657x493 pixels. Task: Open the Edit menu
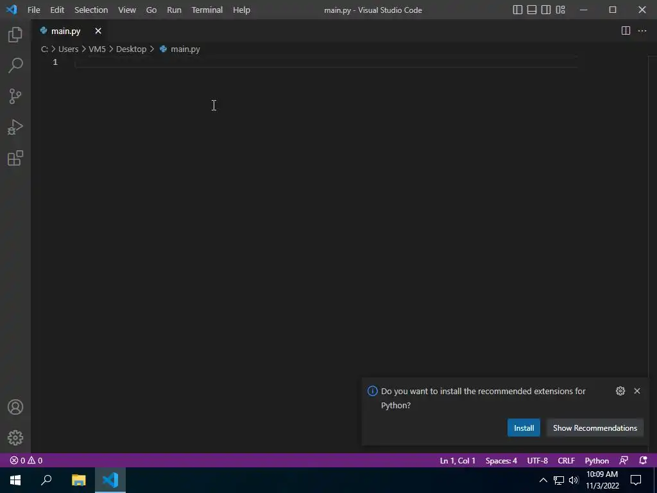coord(57,10)
